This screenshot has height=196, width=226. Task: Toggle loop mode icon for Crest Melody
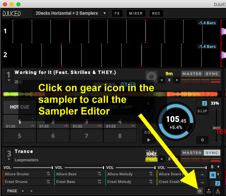[151, 182]
